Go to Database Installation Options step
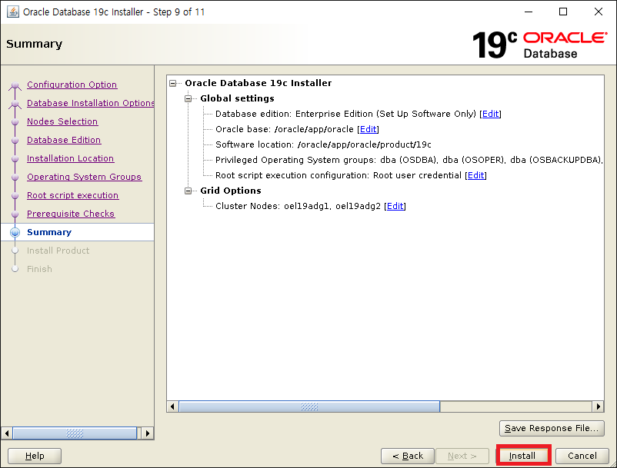The width and height of the screenshot is (617, 468). pos(91,103)
